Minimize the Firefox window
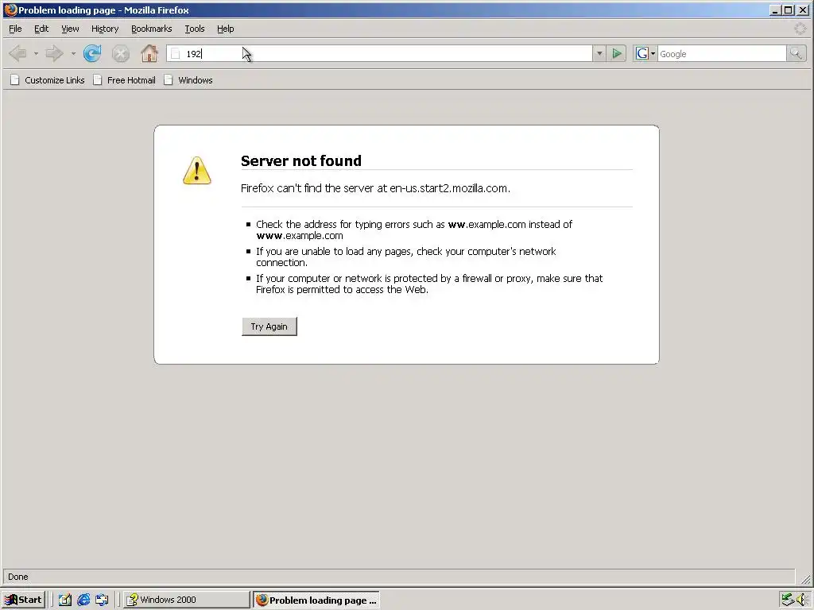 tap(775, 10)
